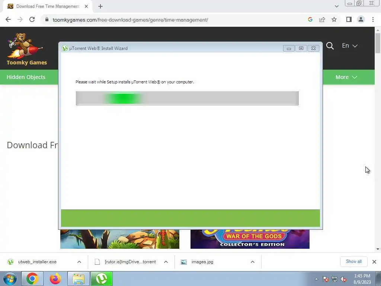This screenshot has width=381, height=286.
Task: Show hidden tray icons
Action: (x=316, y=279)
